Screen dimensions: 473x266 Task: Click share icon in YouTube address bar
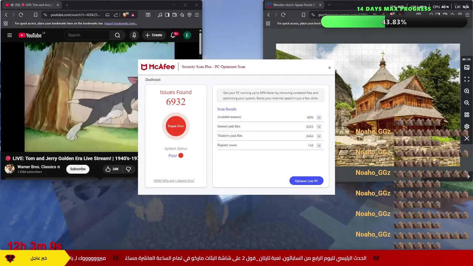click(116, 15)
